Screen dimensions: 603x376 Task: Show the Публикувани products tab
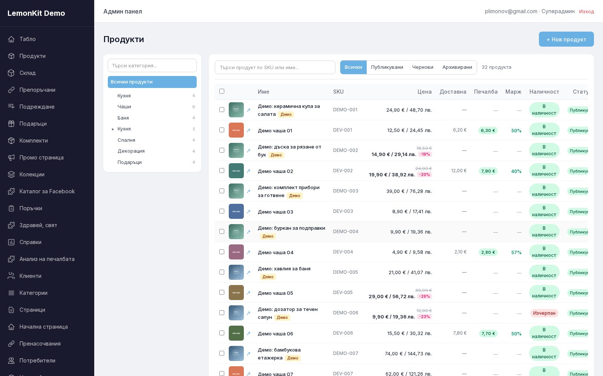[x=387, y=67]
